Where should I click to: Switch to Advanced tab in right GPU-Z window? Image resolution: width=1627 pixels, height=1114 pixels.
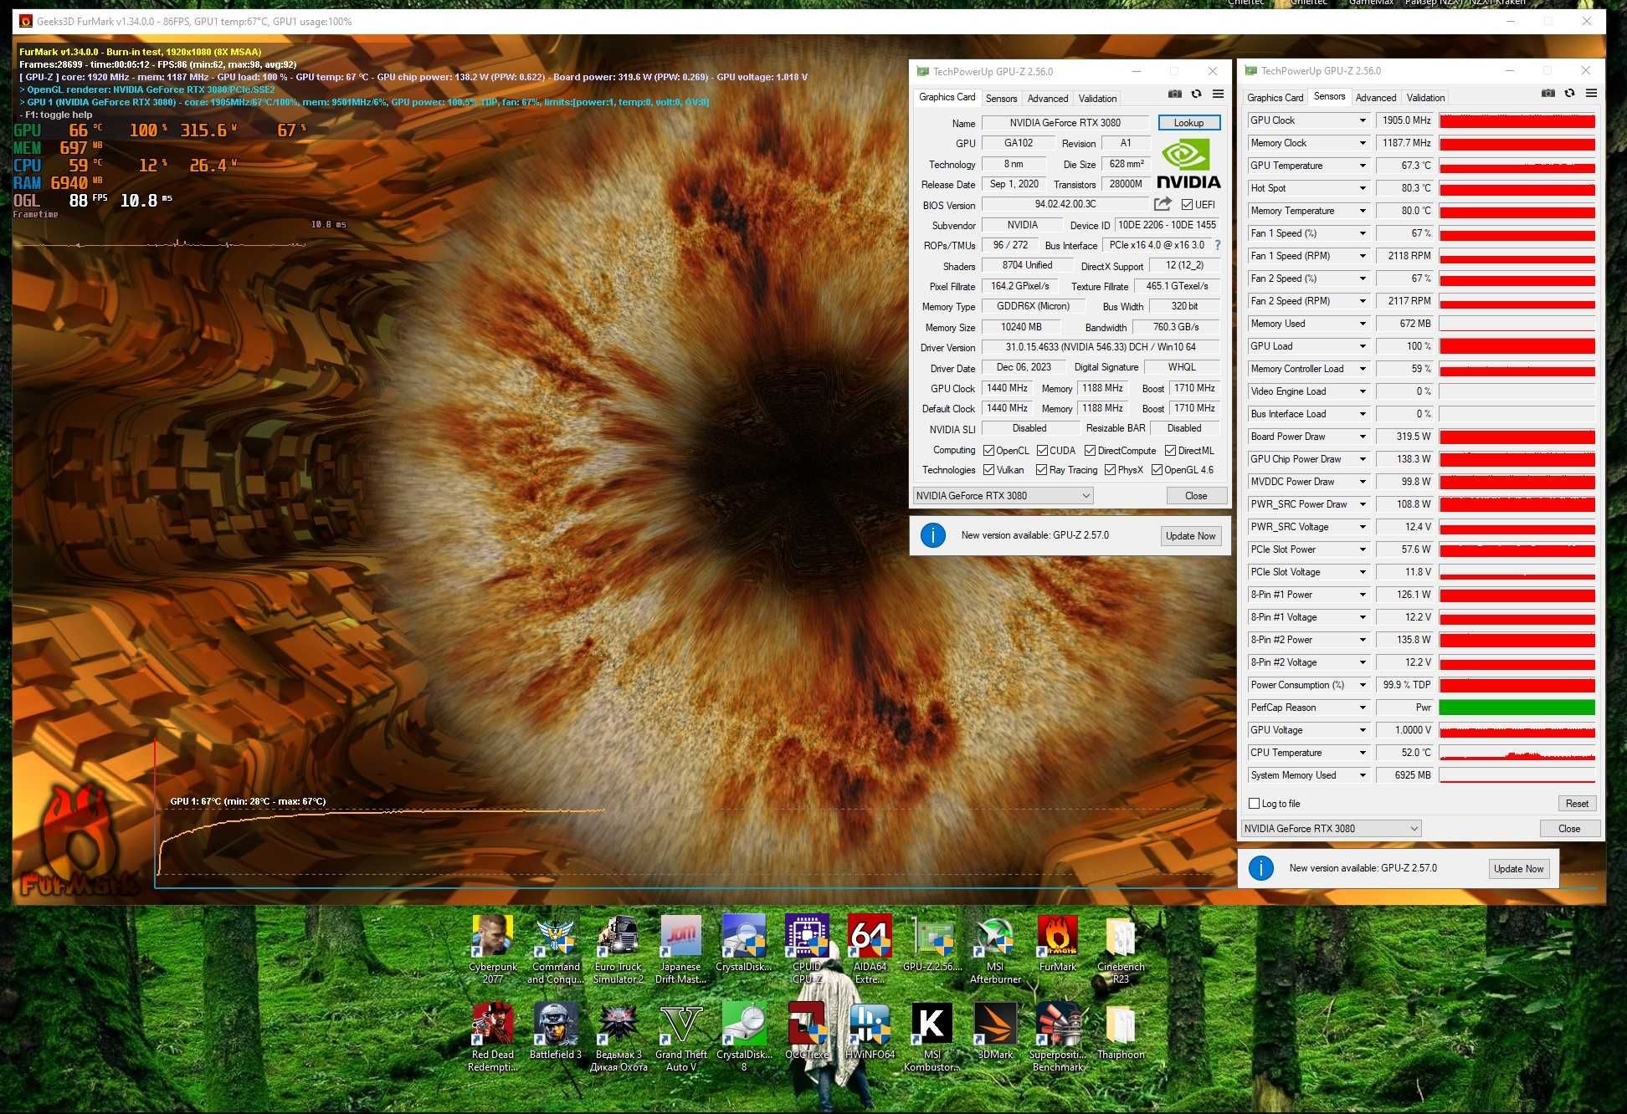pyautogui.click(x=1376, y=97)
